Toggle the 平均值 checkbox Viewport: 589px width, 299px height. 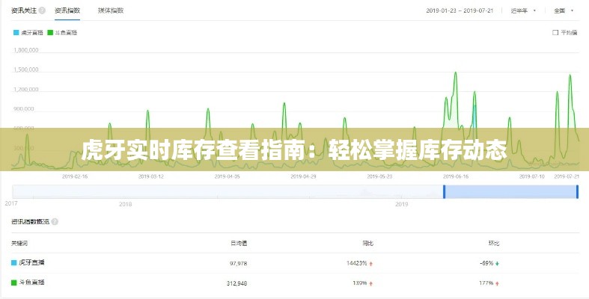coord(555,33)
